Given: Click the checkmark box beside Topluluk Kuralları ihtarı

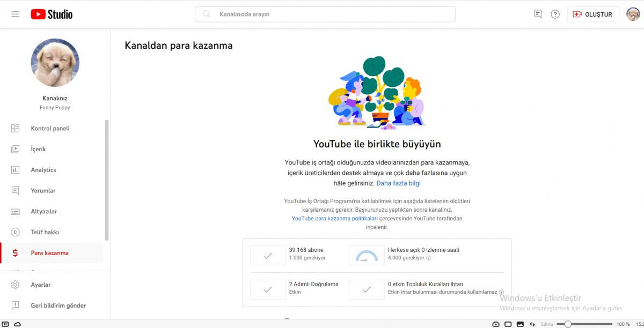Looking at the screenshot, I should point(367,290).
